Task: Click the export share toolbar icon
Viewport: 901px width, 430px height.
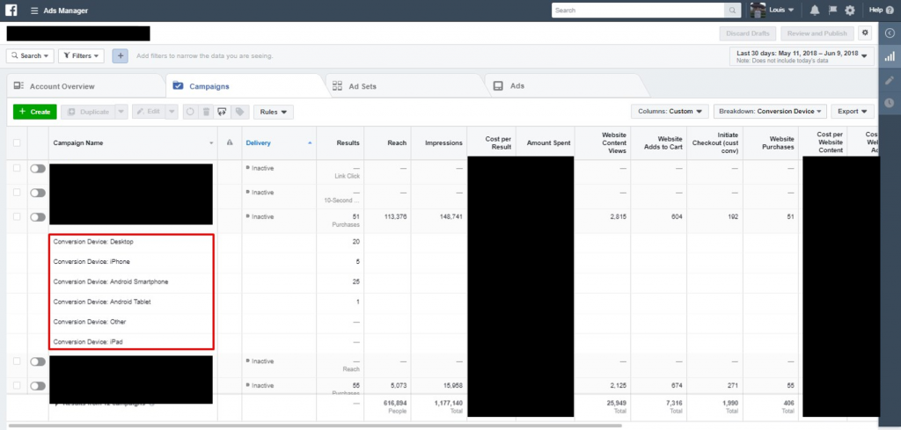Action: 222,112
